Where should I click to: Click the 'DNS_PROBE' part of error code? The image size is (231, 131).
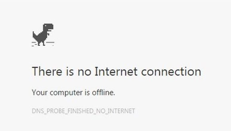[48, 111]
